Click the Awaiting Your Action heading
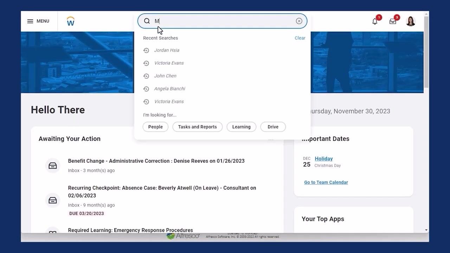 (70, 139)
